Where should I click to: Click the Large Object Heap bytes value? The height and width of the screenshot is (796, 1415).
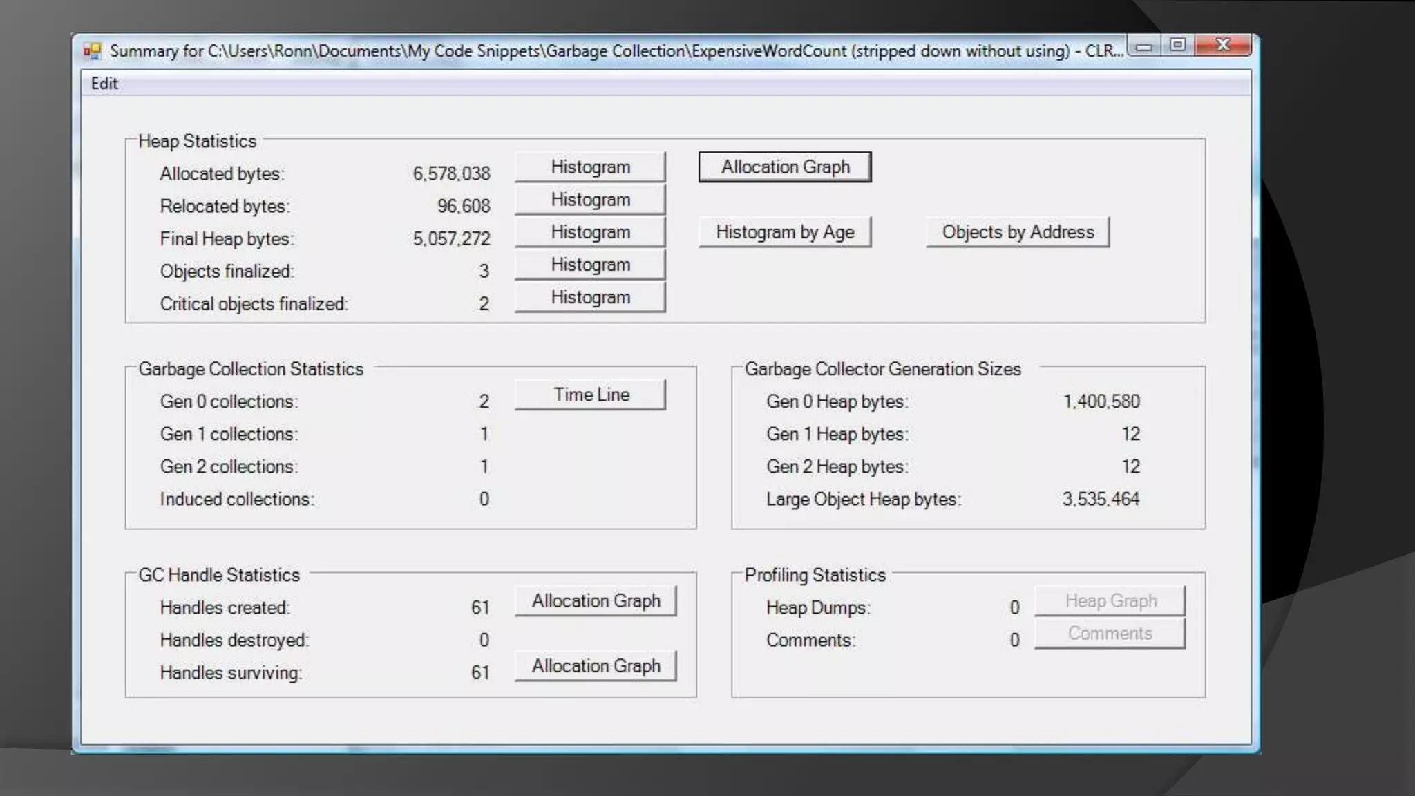pos(1101,499)
